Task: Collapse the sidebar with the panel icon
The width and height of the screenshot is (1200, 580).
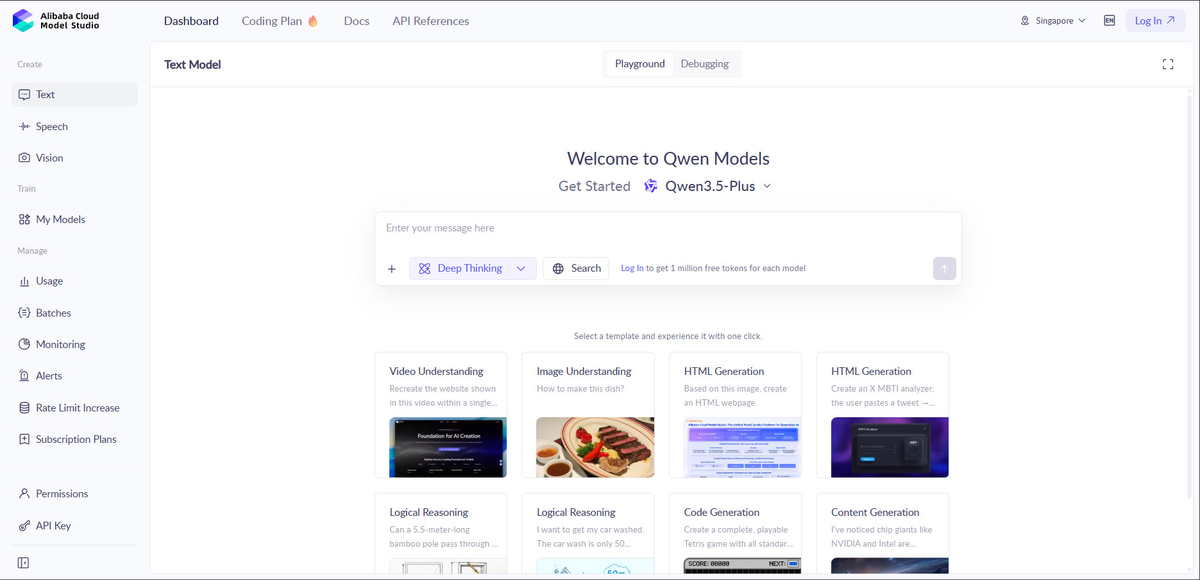Action: tap(23, 563)
